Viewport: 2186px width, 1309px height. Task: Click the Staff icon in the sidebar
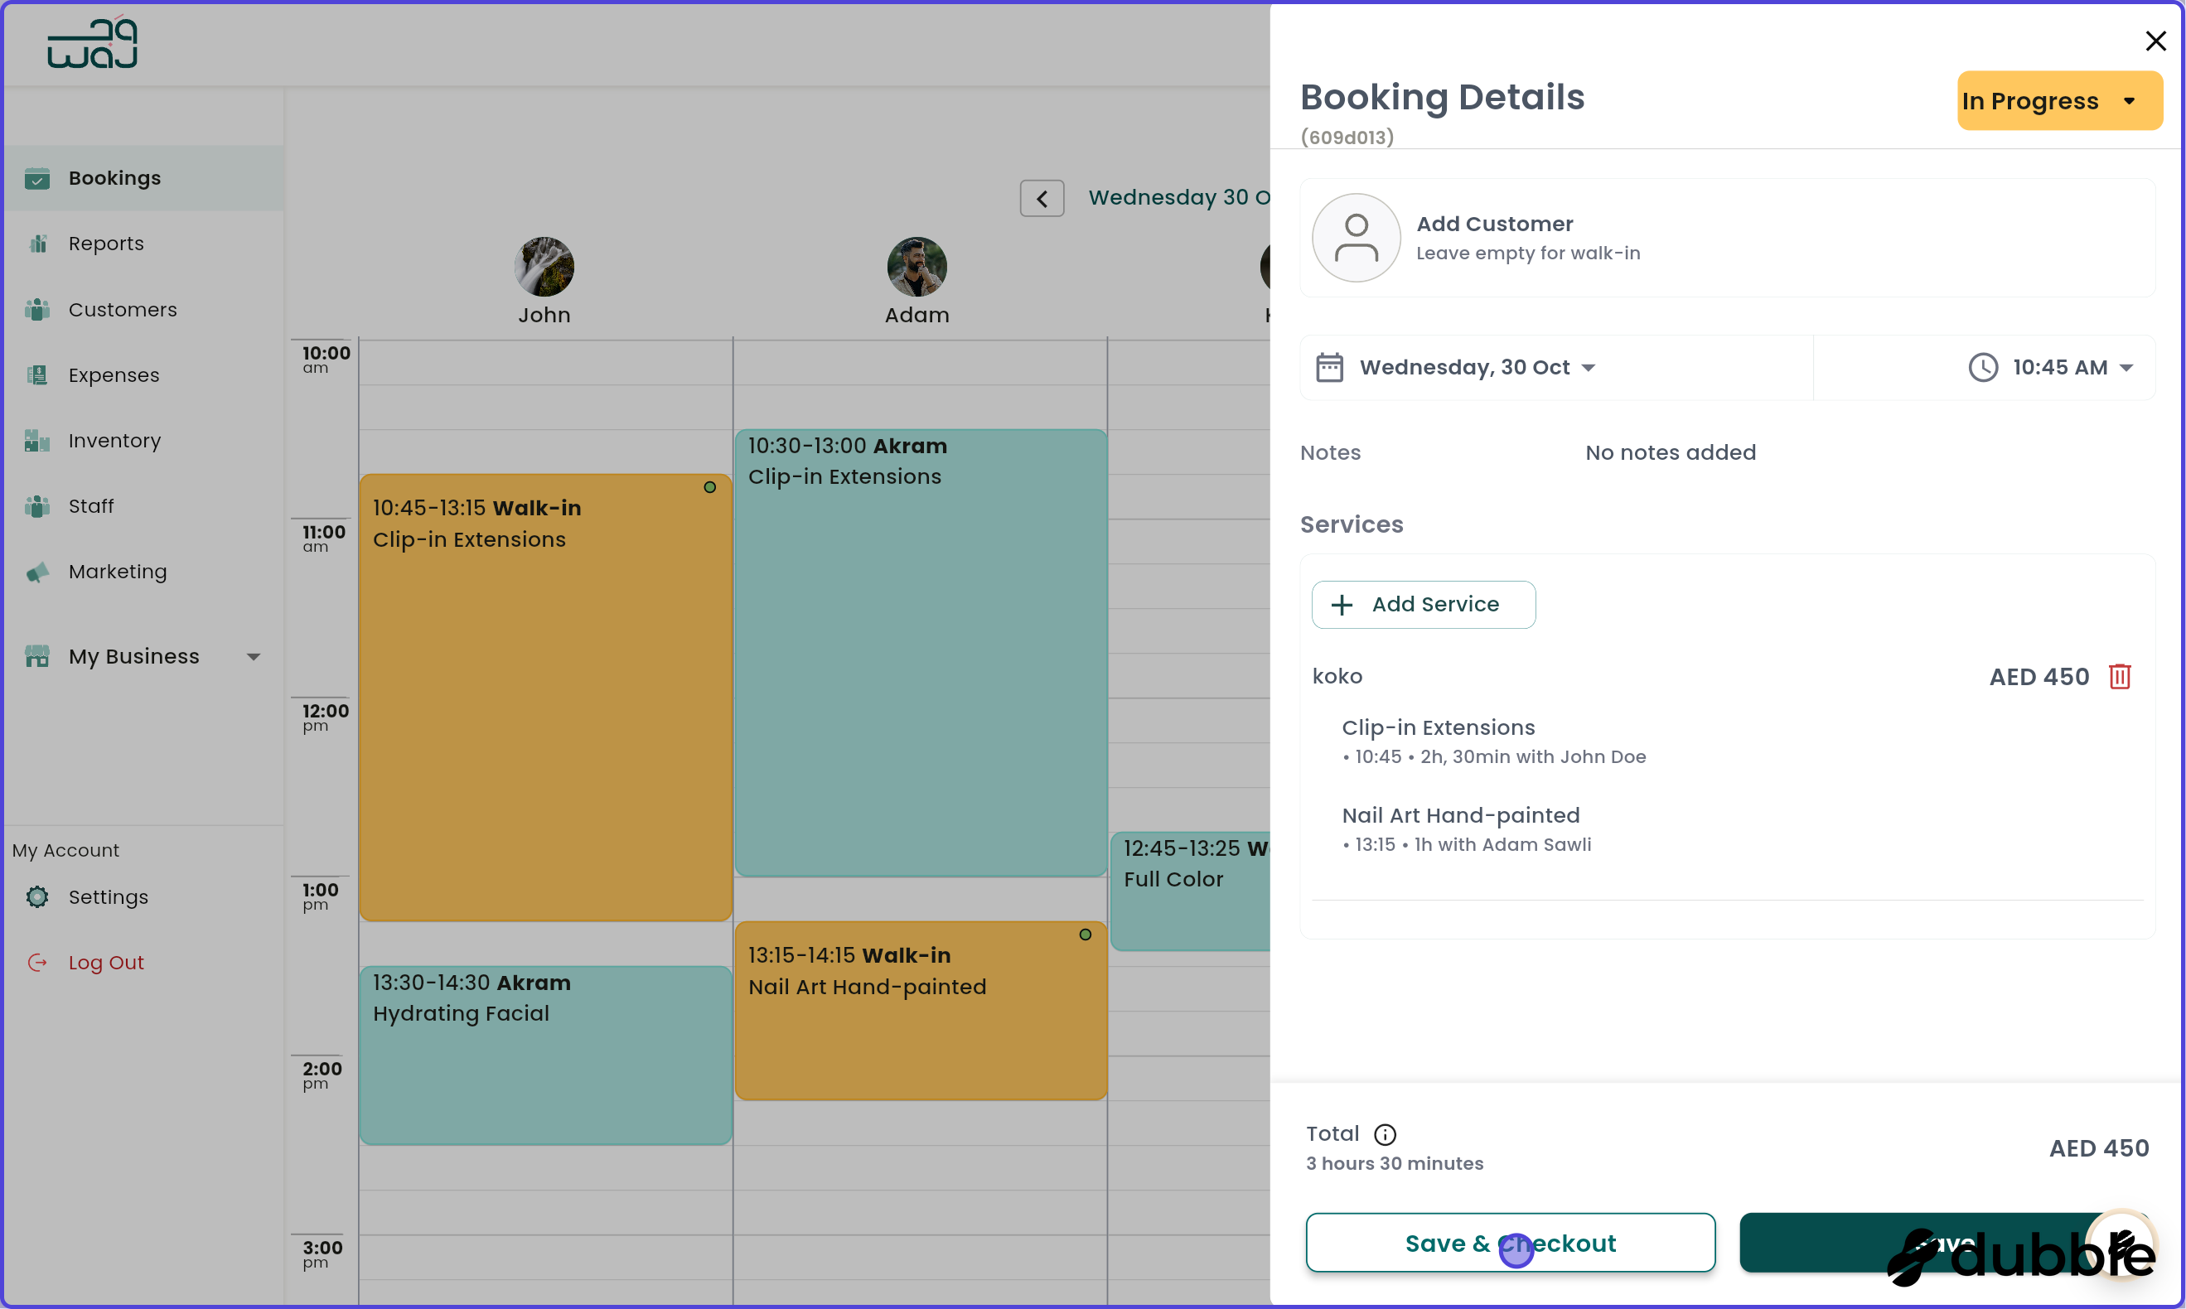37,505
